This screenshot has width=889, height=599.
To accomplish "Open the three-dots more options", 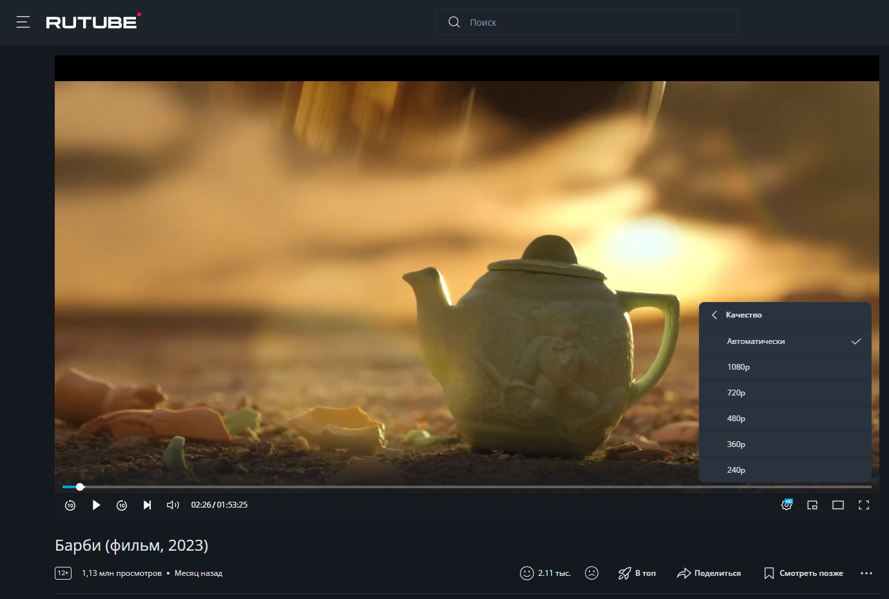I will coord(866,573).
